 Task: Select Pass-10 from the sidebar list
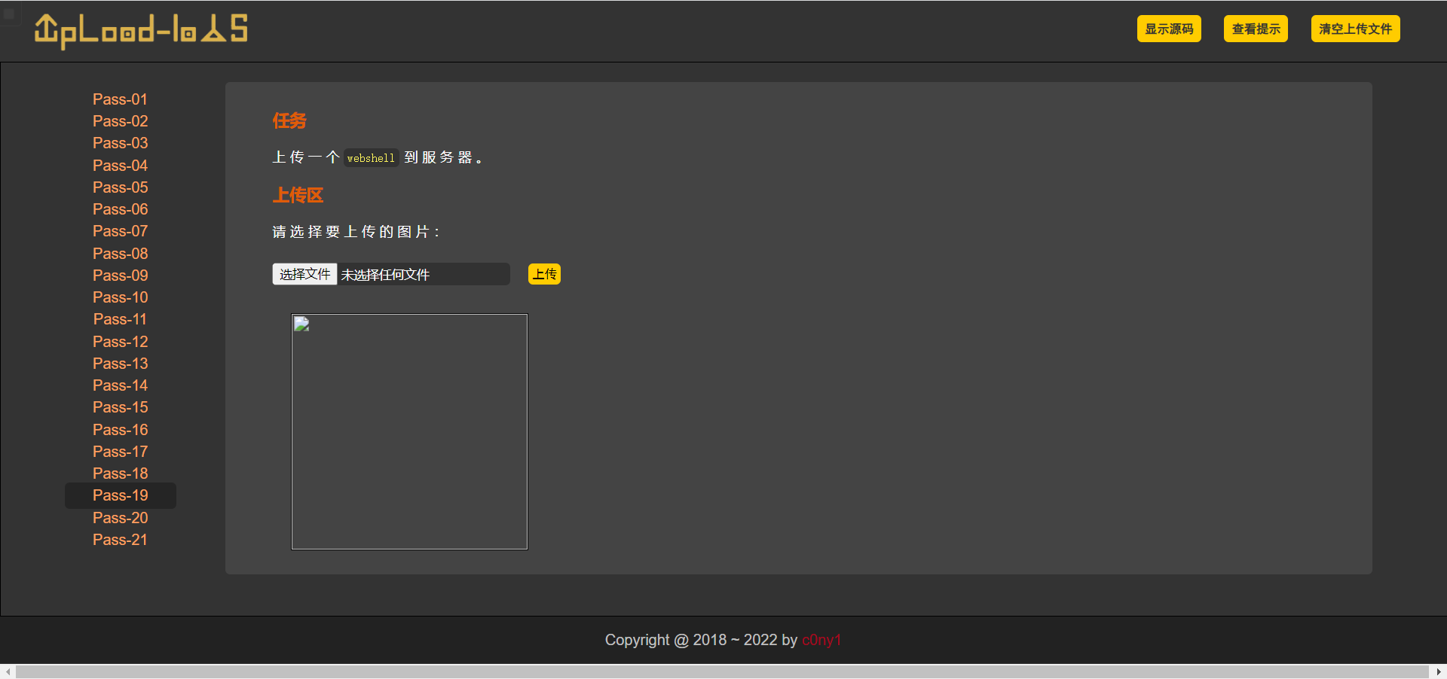[120, 297]
